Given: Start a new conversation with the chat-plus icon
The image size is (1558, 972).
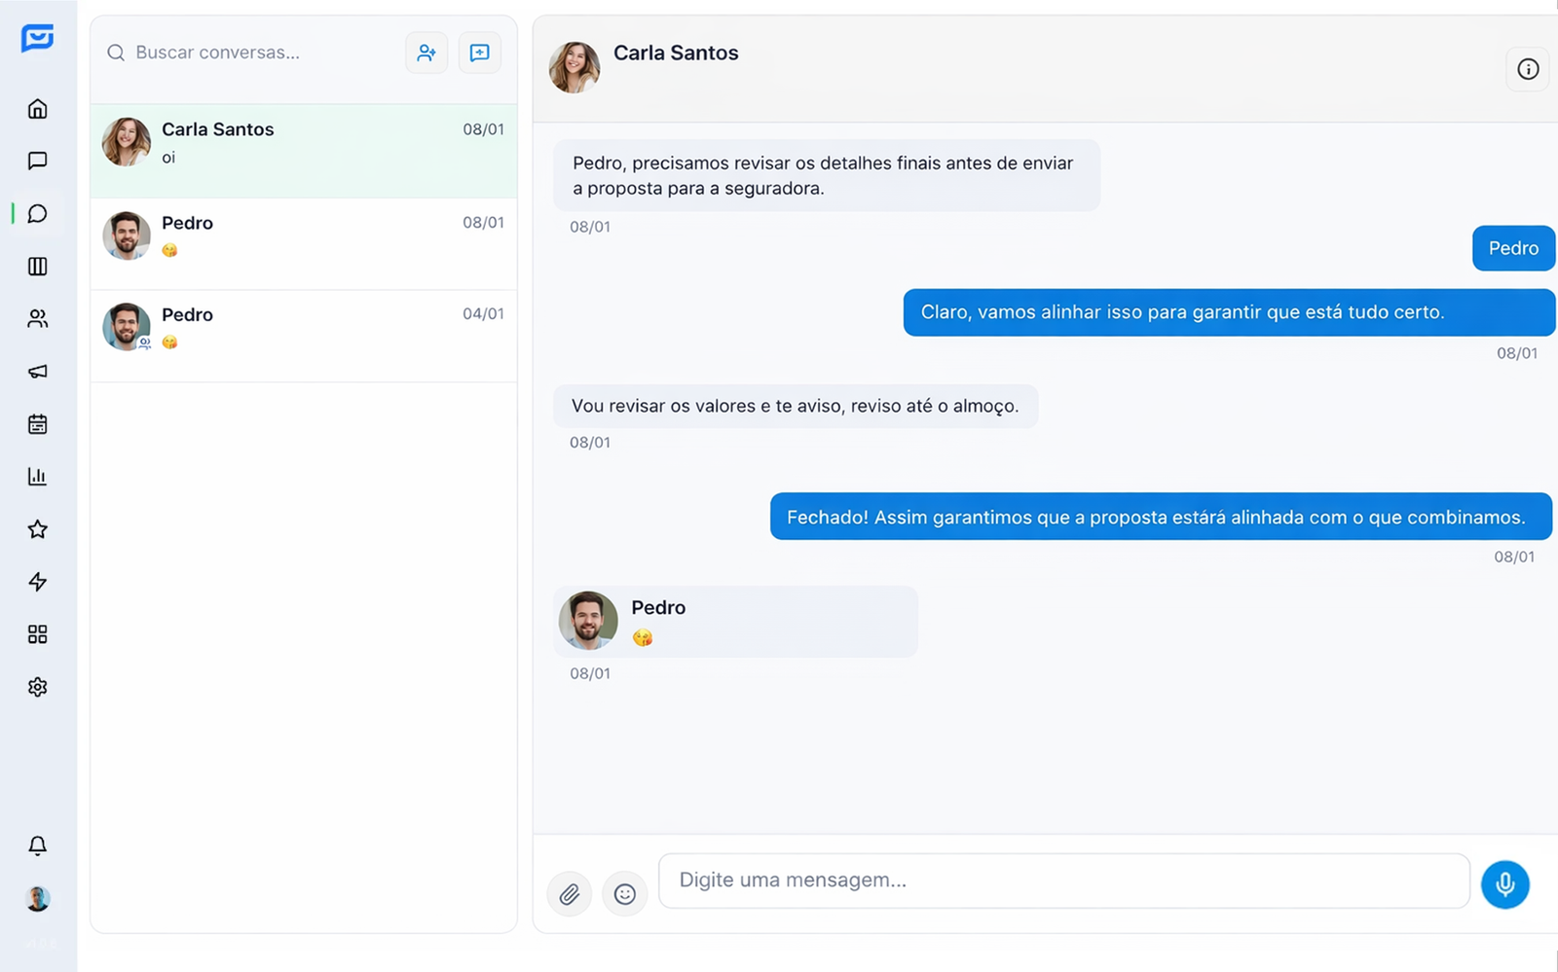Looking at the screenshot, I should pos(479,53).
